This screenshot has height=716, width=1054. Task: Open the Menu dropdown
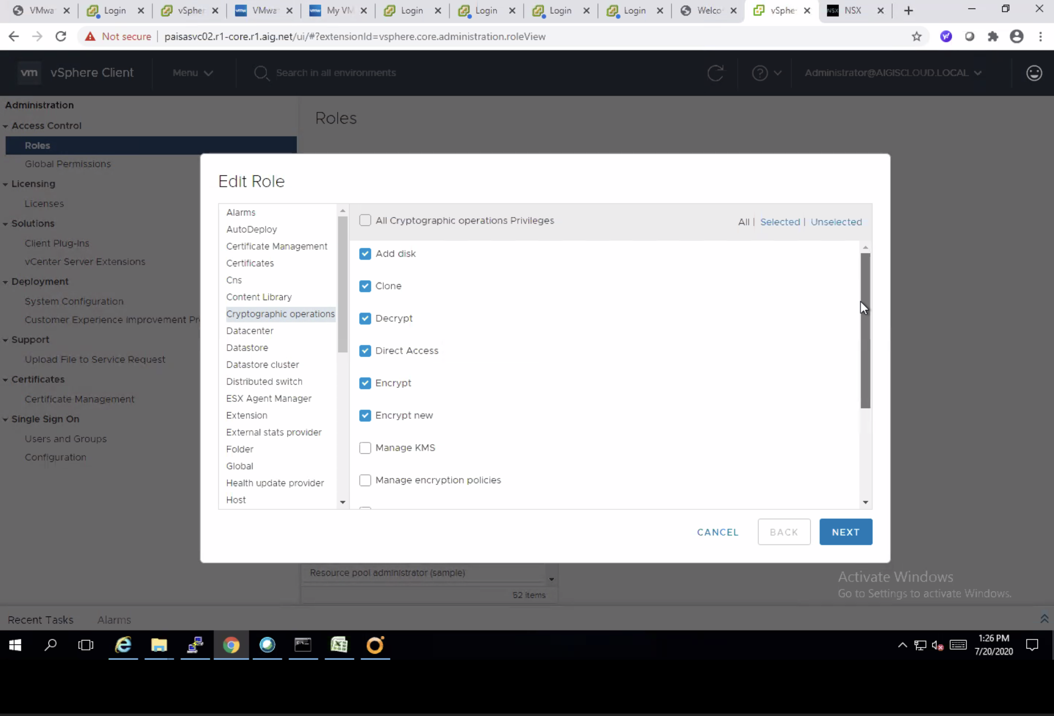tap(192, 73)
